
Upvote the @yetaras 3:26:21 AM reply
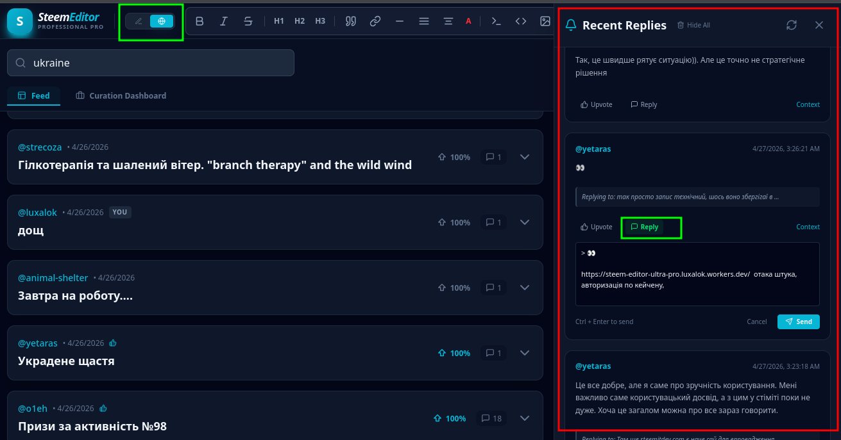597,227
